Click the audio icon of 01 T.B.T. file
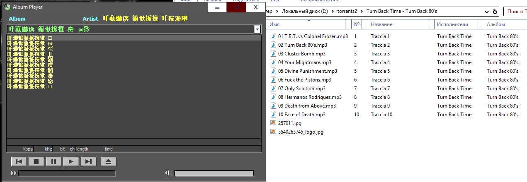Screen dimensions: 527x182 coord(273,36)
